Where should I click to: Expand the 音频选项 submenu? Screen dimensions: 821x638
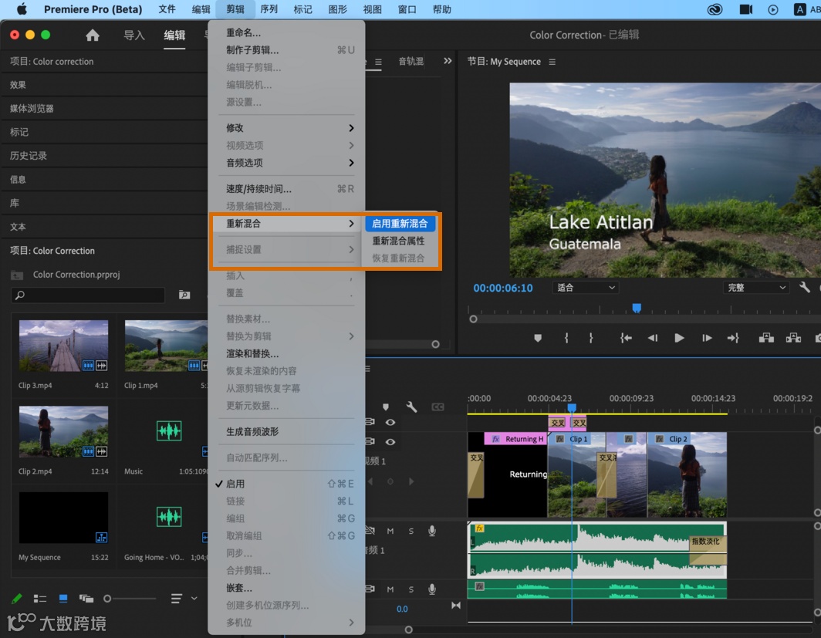(286, 163)
